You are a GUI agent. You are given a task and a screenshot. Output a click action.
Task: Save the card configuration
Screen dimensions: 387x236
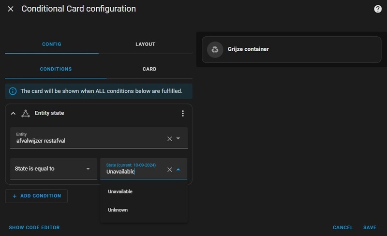point(370,227)
